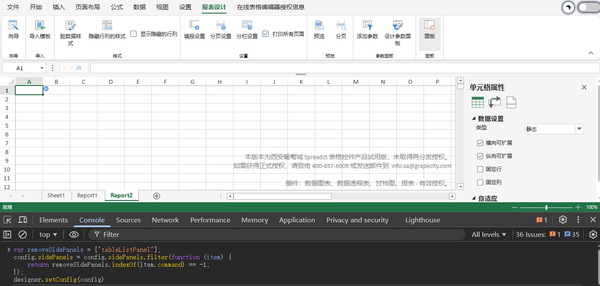Clear the console with the ban icon
Screen dimensions: 600x286
click(x=22, y=235)
